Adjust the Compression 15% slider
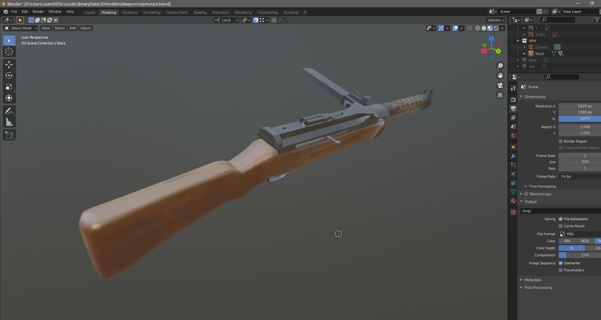The image size is (601, 320). (580, 255)
